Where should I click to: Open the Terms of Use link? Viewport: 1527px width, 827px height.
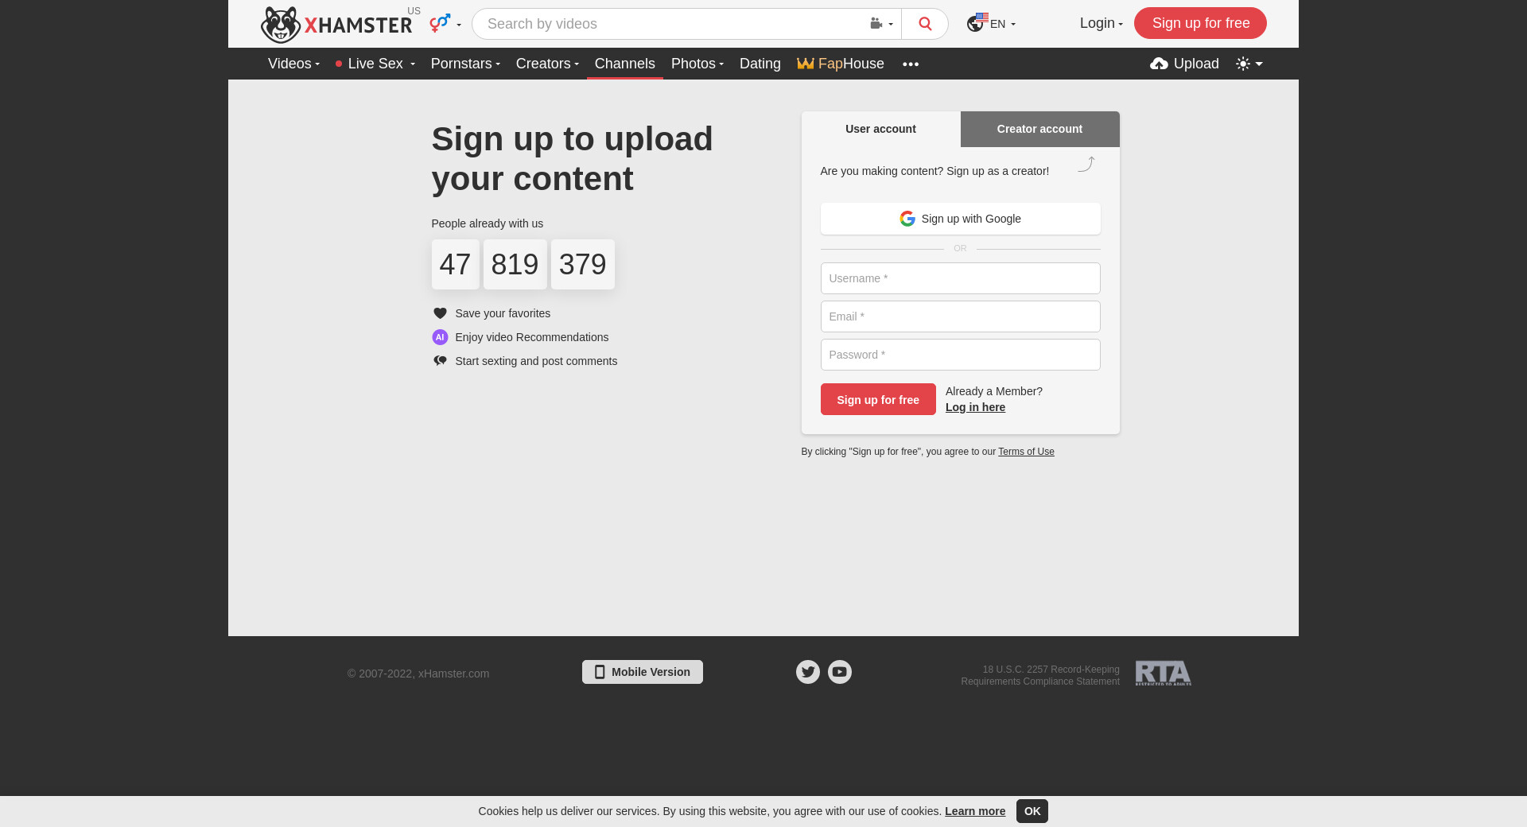point(1026,452)
